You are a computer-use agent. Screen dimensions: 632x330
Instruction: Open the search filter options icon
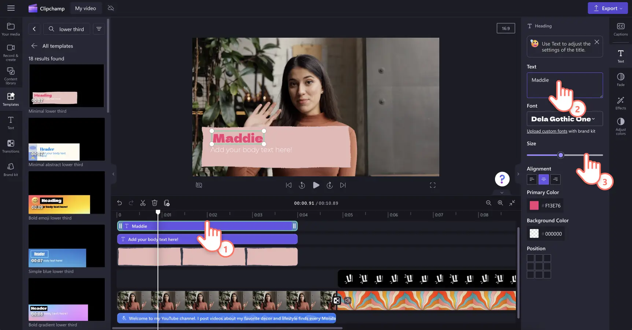(99, 29)
